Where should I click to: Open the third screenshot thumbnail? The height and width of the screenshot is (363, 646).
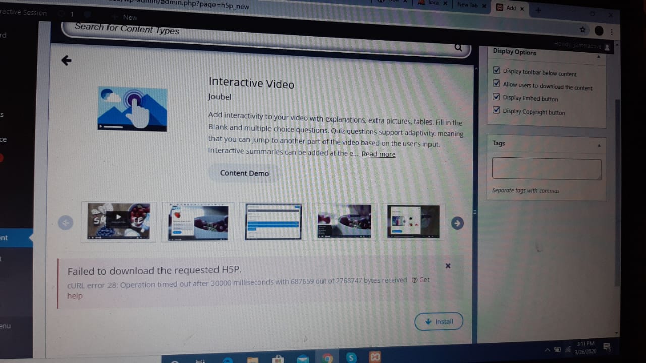click(x=273, y=222)
